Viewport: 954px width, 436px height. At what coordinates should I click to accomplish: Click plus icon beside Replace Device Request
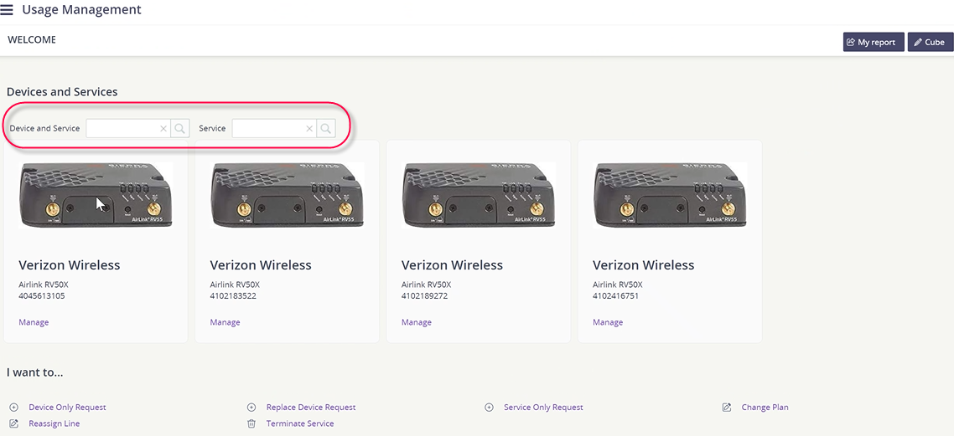point(251,408)
